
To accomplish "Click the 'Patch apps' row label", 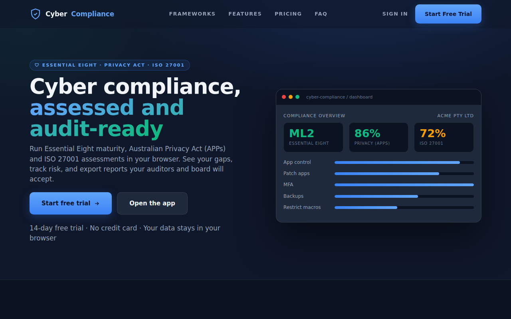I will [297, 173].
